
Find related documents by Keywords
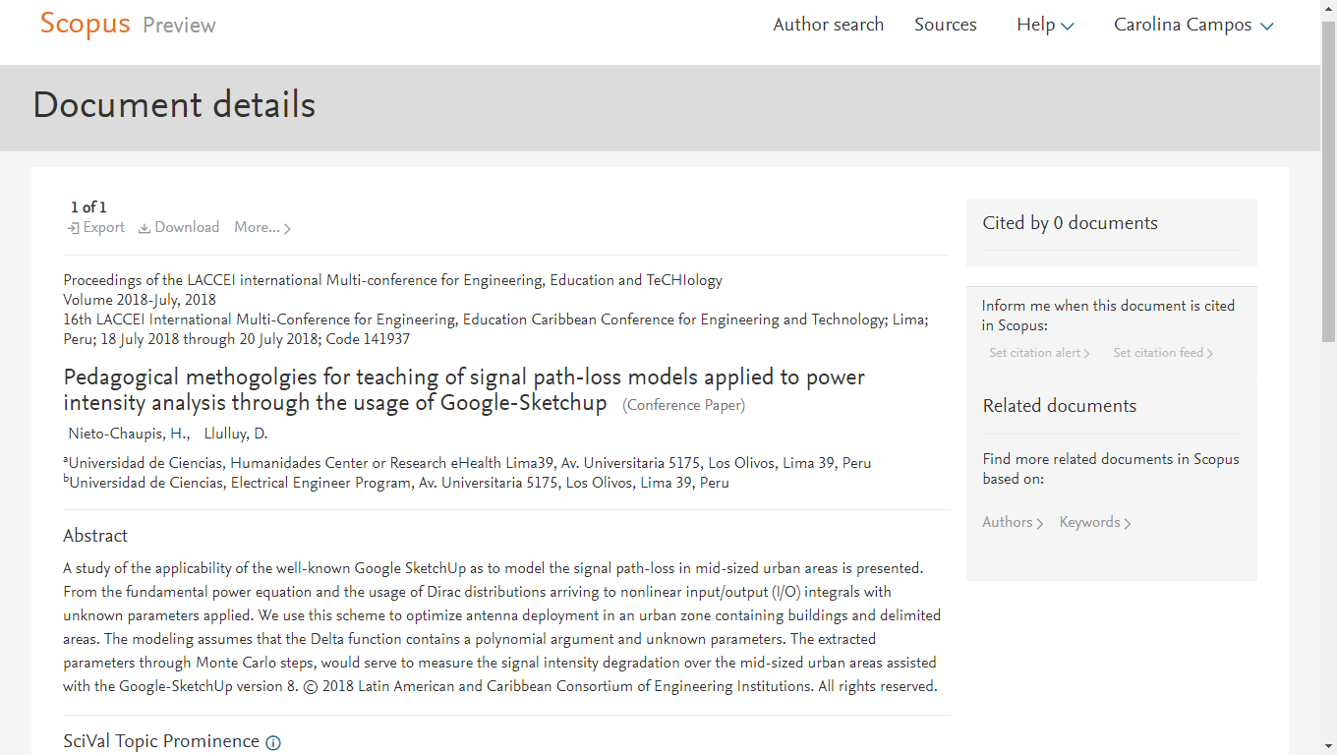[x=1095, y=523]
